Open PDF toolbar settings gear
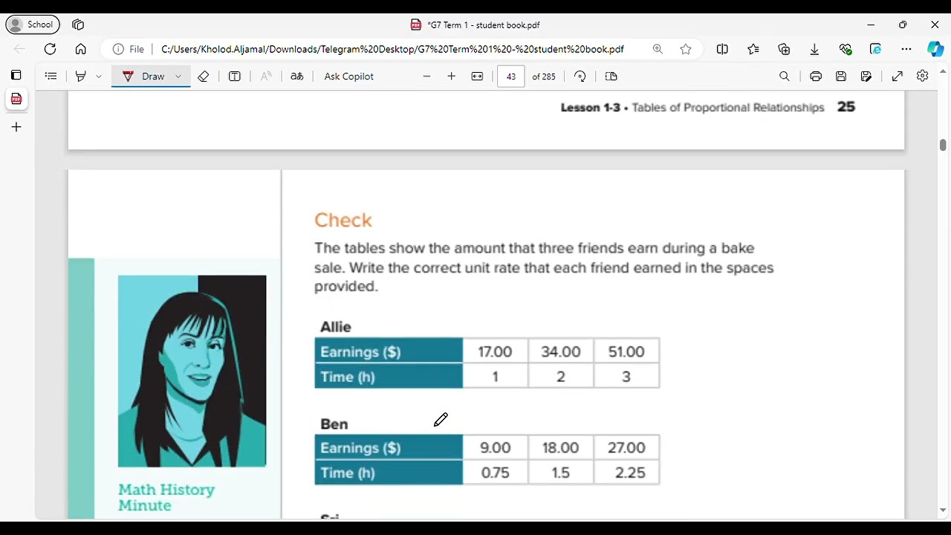Screen dimensions: 951x535 pyautogui.click(x=923, y=76)
